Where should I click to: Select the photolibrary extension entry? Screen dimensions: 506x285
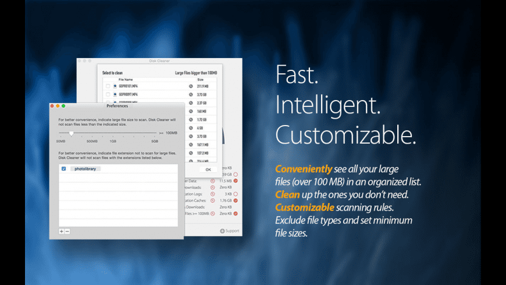[85, 169]
